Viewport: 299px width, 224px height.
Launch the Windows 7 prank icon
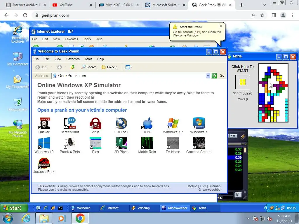(x=199, y=125)
